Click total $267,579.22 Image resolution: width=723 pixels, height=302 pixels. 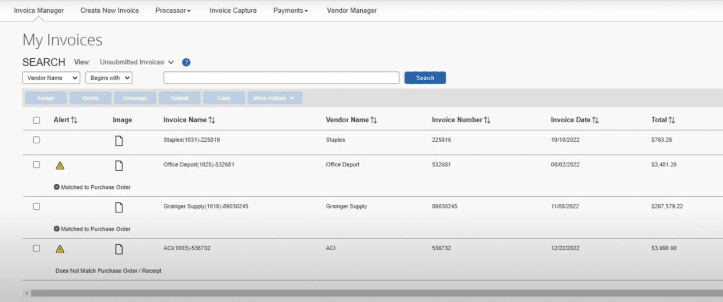point(667,206)
